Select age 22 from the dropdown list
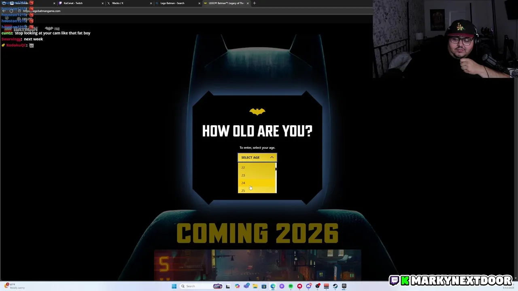518x291 pixels. tap(257, 167)
